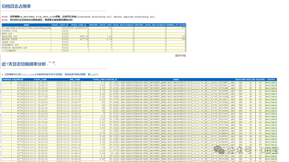Click first time 2019-10-11 15:35:49 cell
The image size is (289, 162).
pyautogui.click(x=36, y=91)
